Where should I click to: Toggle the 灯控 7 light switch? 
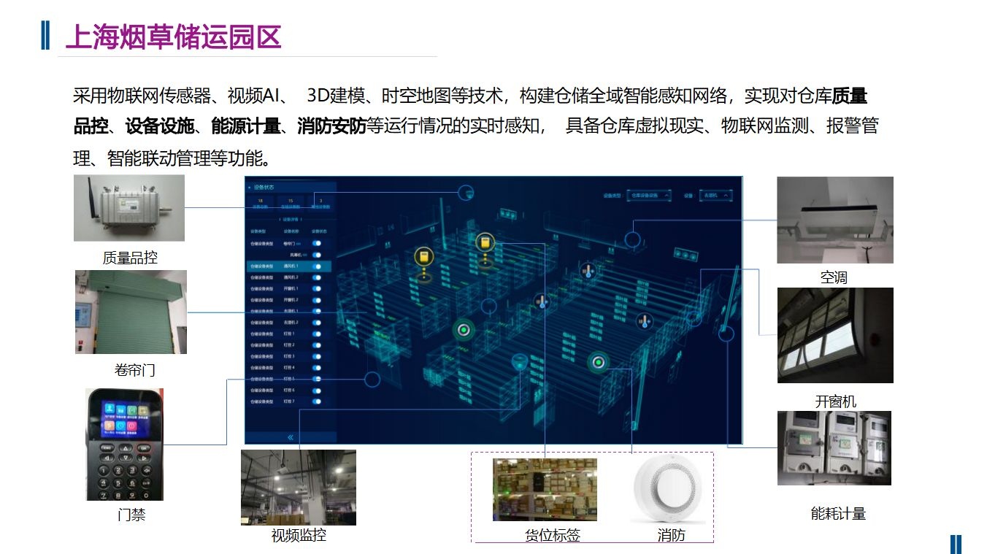click(x=317, y=401)
